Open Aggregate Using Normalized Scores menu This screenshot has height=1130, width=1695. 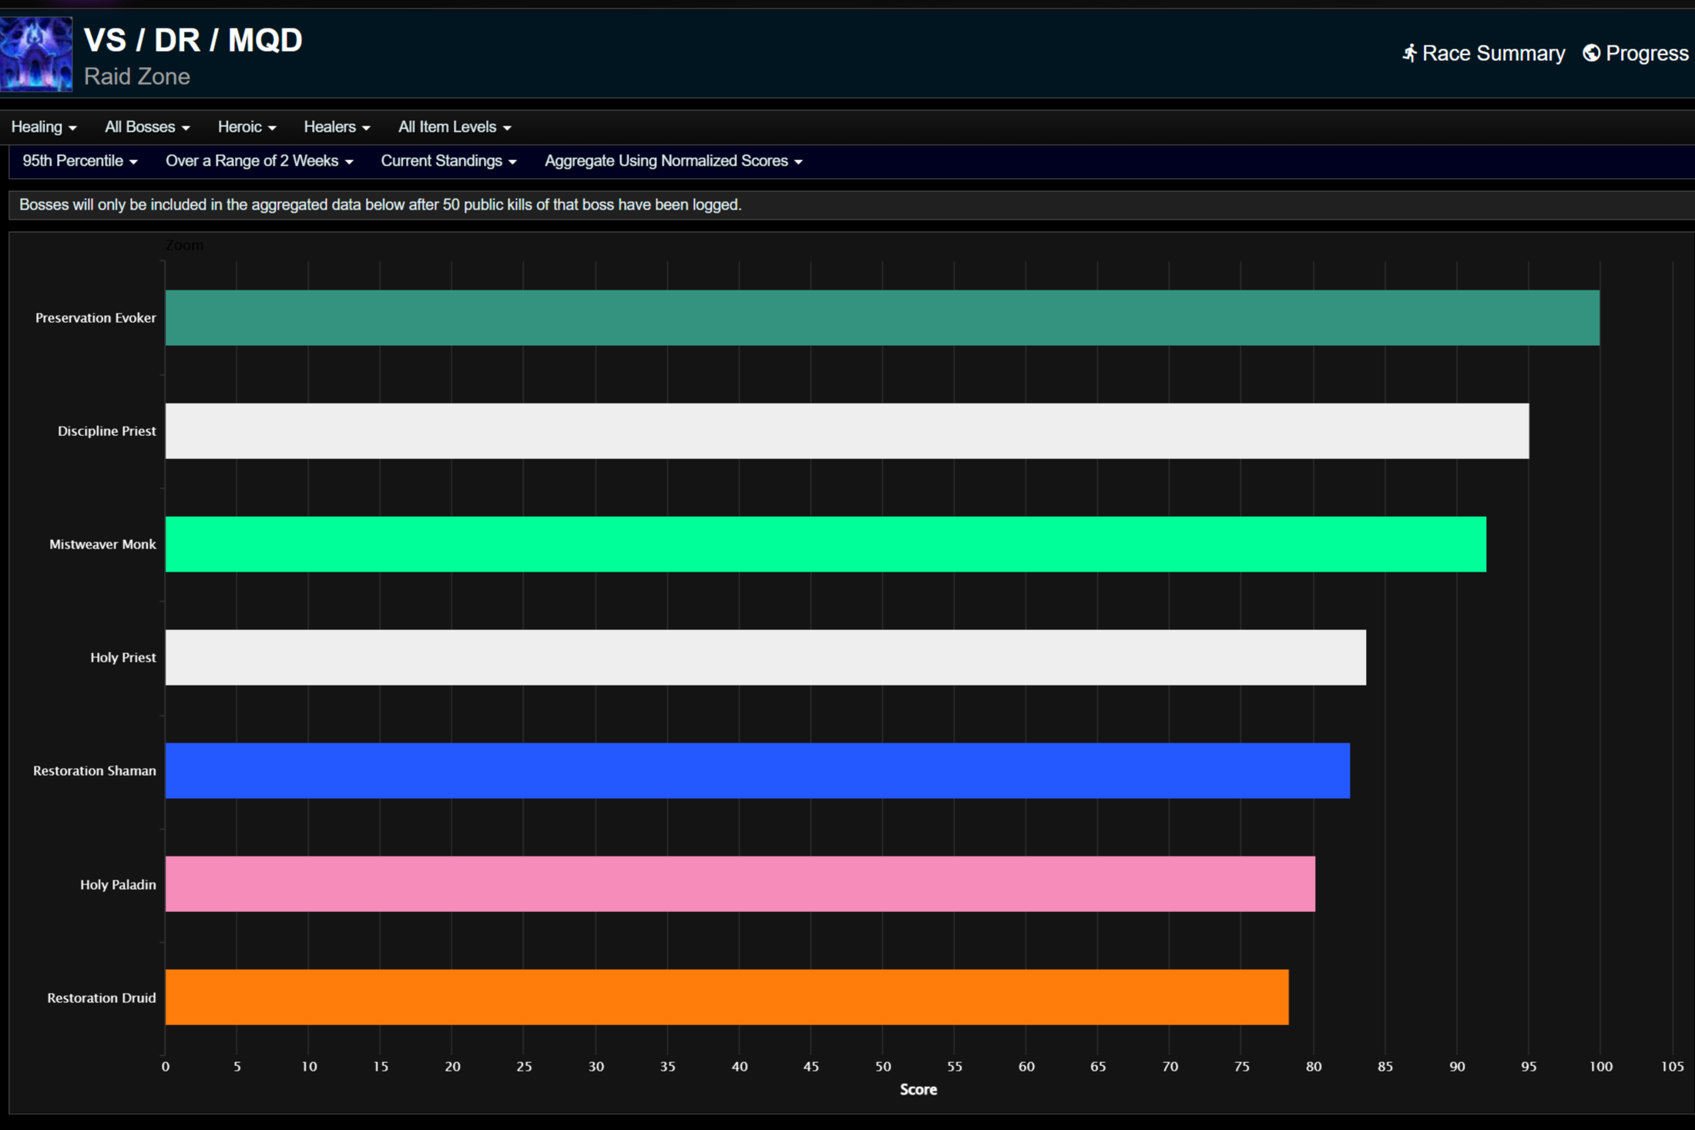(x=673, y=161)
